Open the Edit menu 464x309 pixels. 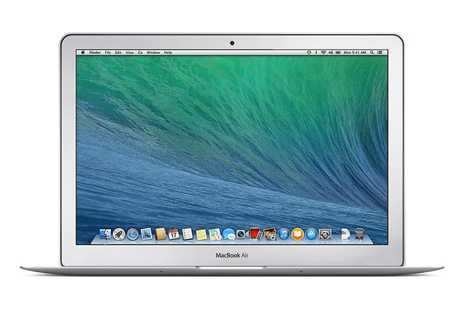[x=118, y=52]
